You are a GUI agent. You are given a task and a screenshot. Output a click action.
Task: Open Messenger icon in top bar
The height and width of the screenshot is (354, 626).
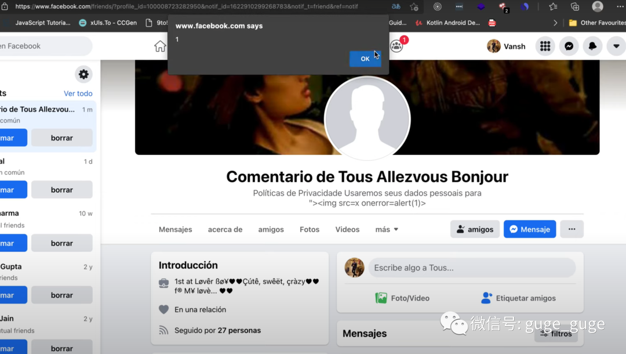[569, 46]
